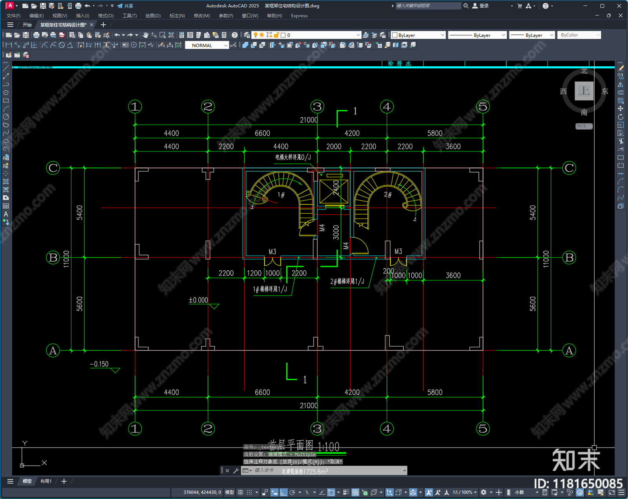Open the ByColor plot style dropdown
628x499 pixels.
579,35
